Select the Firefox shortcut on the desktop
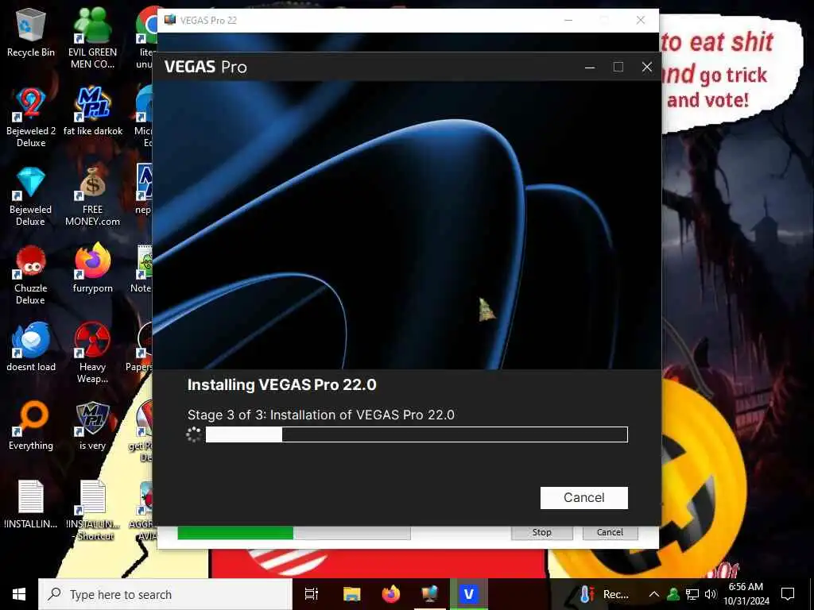 (x=92, y=268)
